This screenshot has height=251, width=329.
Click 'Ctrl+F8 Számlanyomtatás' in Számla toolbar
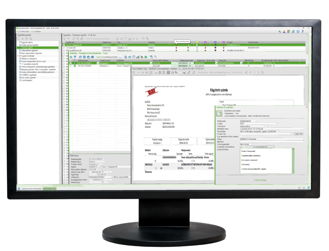tap(107, 57)
